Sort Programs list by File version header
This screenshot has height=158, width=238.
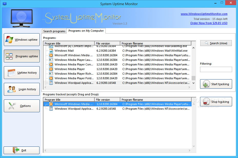107,43
